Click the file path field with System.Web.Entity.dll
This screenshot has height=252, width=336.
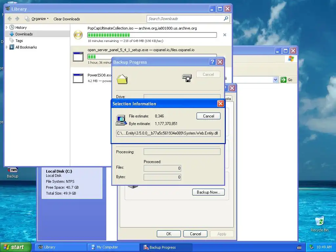click(x=168, y=133)
